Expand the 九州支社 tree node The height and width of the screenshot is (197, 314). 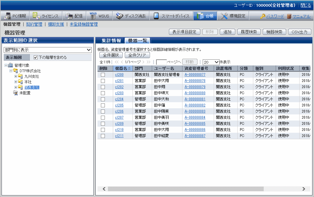pyautogui.click(x=16, y=76)
